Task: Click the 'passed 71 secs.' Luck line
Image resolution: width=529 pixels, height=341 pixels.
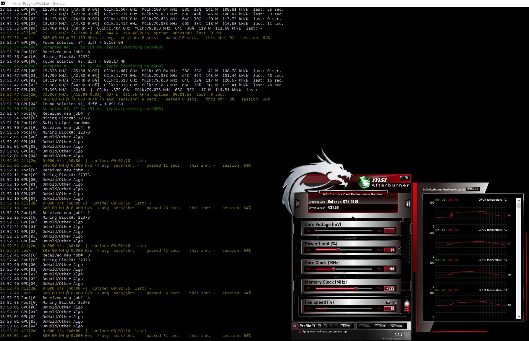Action: click(125, 336)
